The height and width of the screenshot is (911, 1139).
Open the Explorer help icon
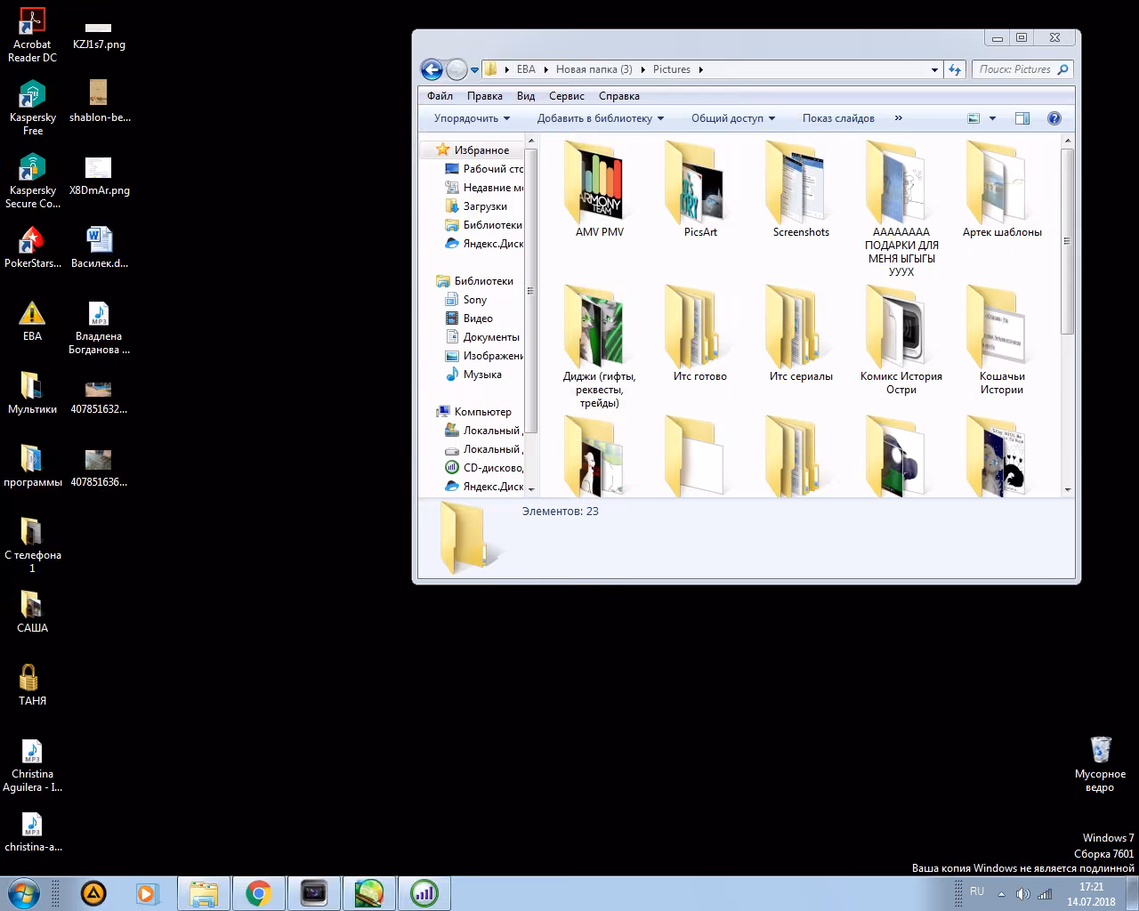click(x=1054, y=118)
